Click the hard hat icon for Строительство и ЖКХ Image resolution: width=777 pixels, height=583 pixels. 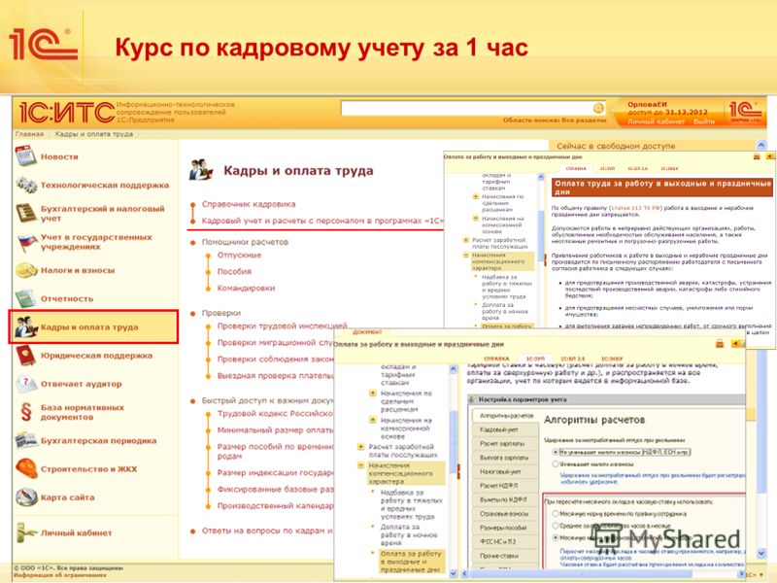pos(26,468)
